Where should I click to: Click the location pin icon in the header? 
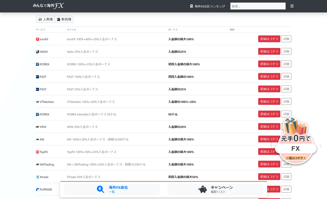(191, 6)
